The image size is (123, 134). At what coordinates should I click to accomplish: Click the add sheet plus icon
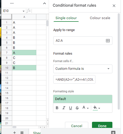(x=15, y=132)
